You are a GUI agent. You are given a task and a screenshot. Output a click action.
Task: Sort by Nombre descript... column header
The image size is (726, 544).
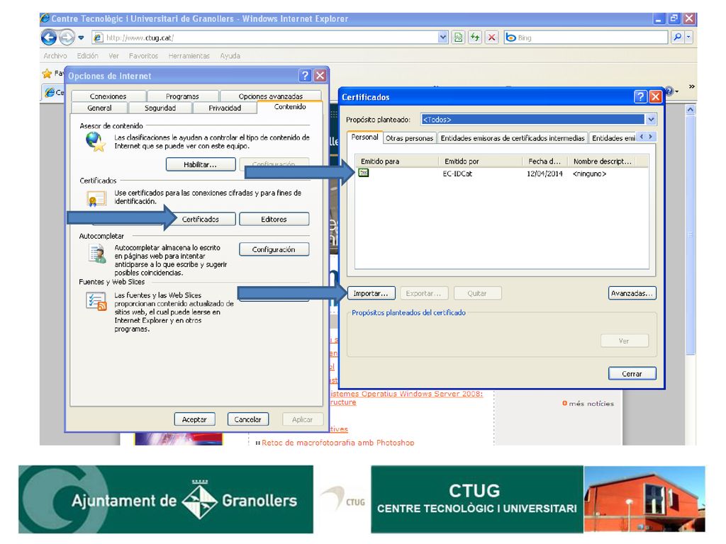pos(603,161)
